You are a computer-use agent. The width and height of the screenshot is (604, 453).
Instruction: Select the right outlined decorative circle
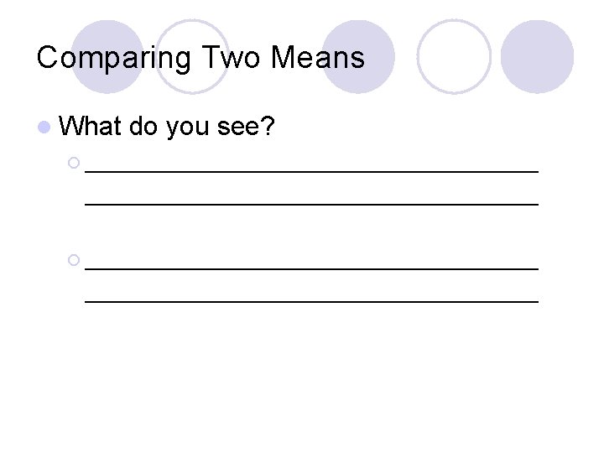(x=454, y=56)
